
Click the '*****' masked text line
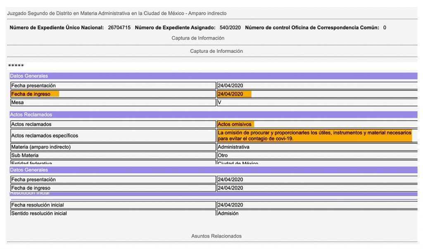pyautogui.click(x=16, y=66)
